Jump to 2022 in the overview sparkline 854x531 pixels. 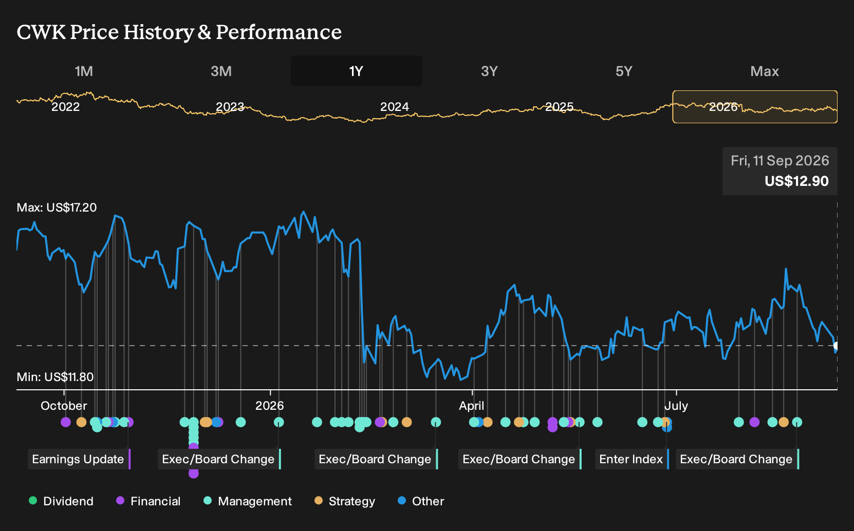click(x=66, y=107)
